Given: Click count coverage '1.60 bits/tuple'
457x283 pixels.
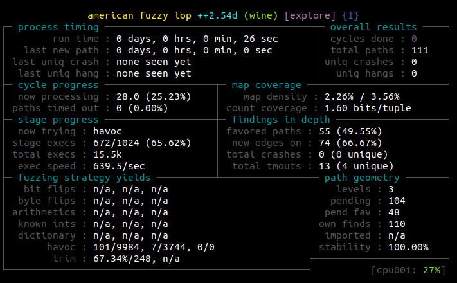Looking at the screenshot, I should [x=368, y=108].
